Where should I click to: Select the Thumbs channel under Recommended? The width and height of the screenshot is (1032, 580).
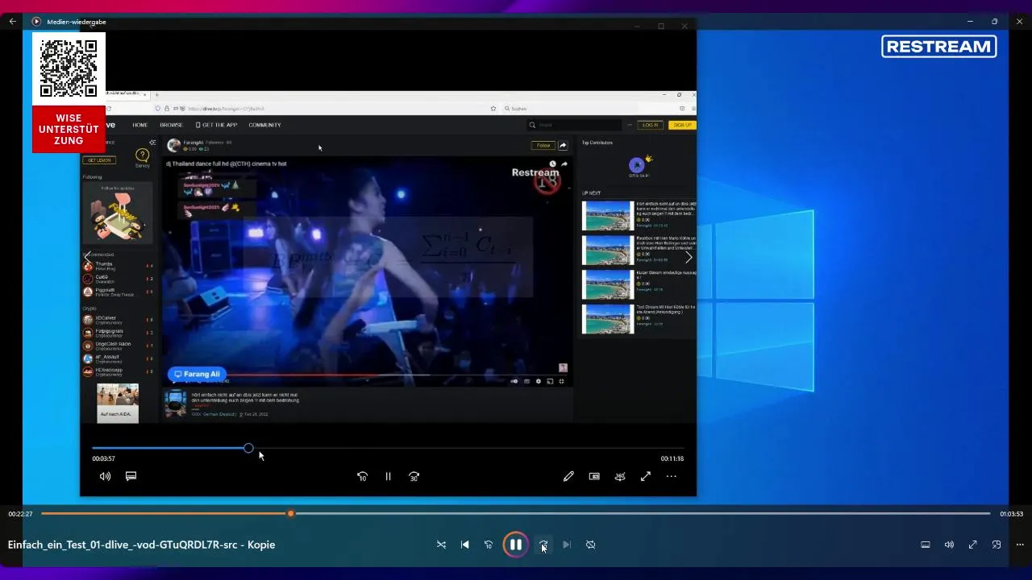coord(118,266)
